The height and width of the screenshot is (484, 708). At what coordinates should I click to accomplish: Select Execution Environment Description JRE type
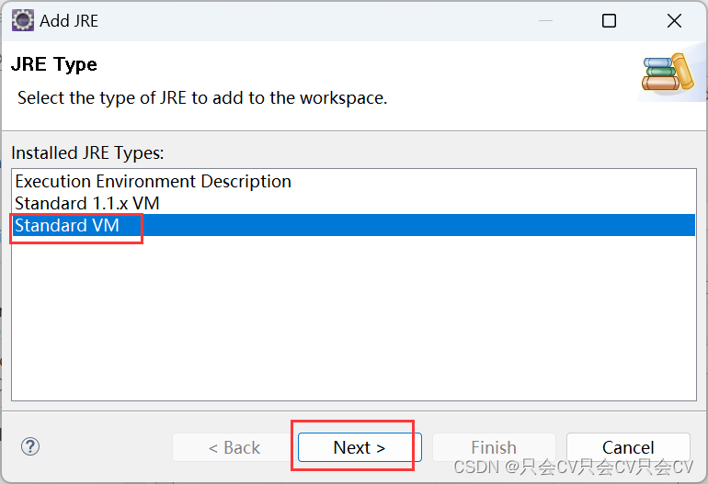[x=153, y=181]
